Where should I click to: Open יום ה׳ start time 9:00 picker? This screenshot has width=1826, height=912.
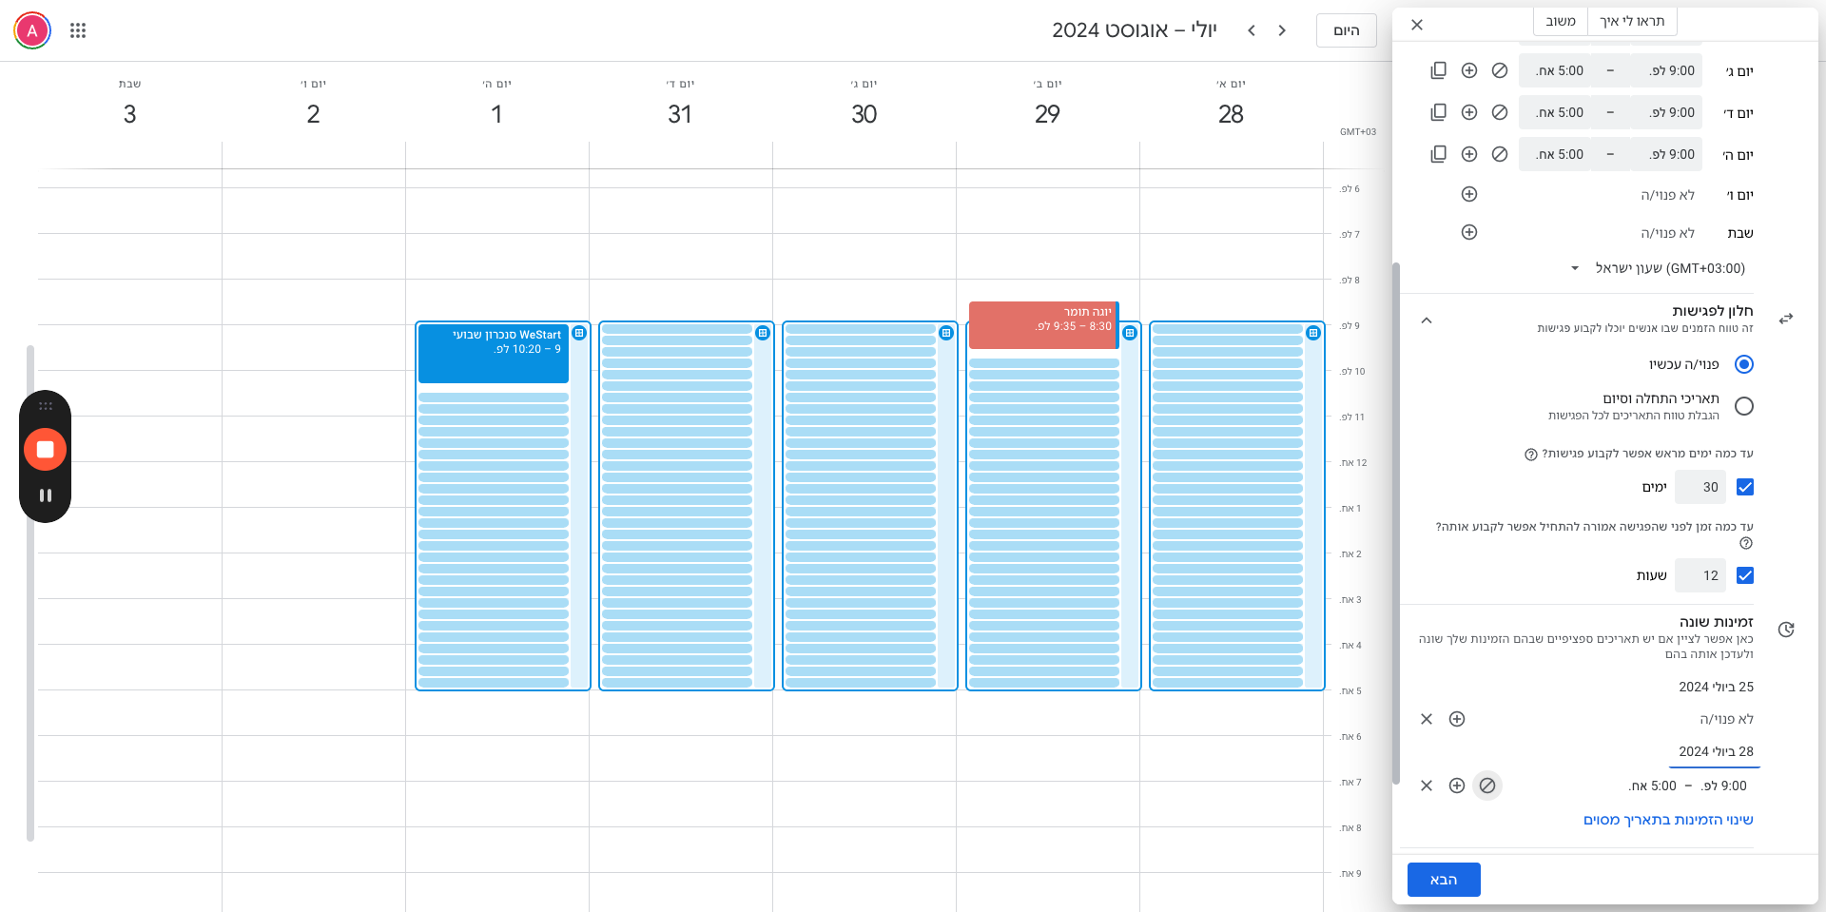click(x=1664, y=154)
